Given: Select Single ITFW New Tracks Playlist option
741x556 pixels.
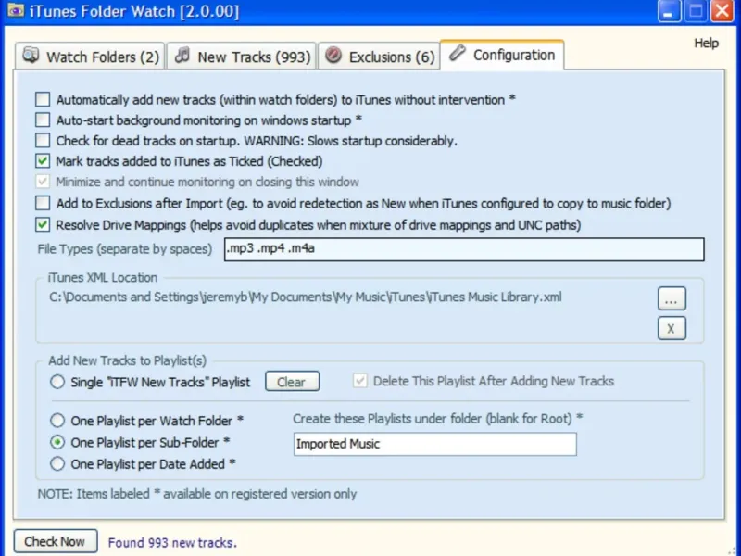Looking at the screenshot, I should [57, 382].
